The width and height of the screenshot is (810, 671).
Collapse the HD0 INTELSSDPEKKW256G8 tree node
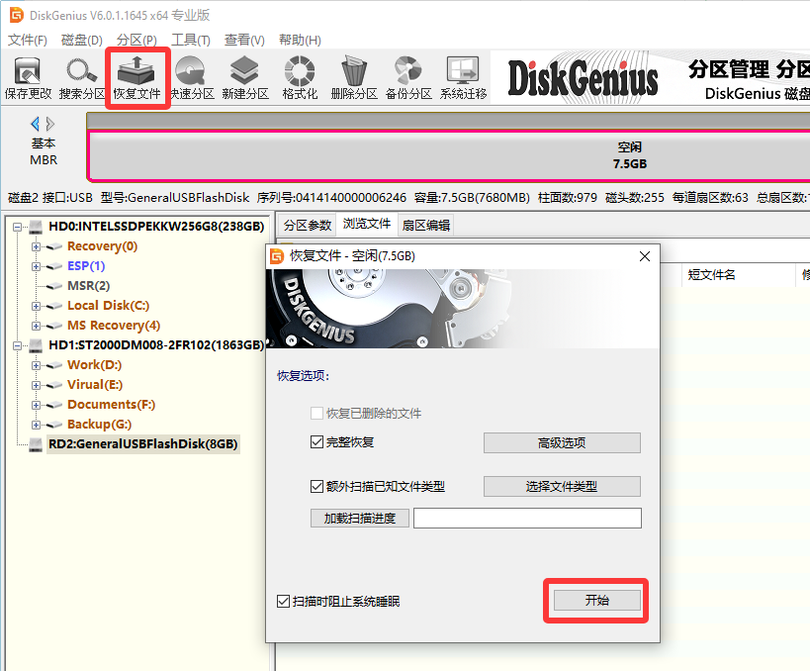click(17, 227)
